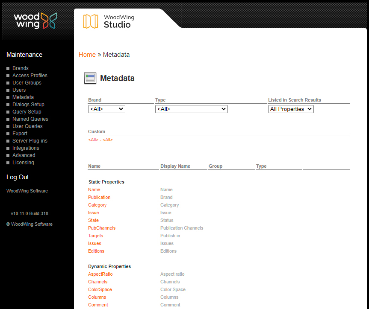Click the custom <All> - <All> link
Image resolution: width=369 pixels, height=309 pixels.
tap(100, 140)
